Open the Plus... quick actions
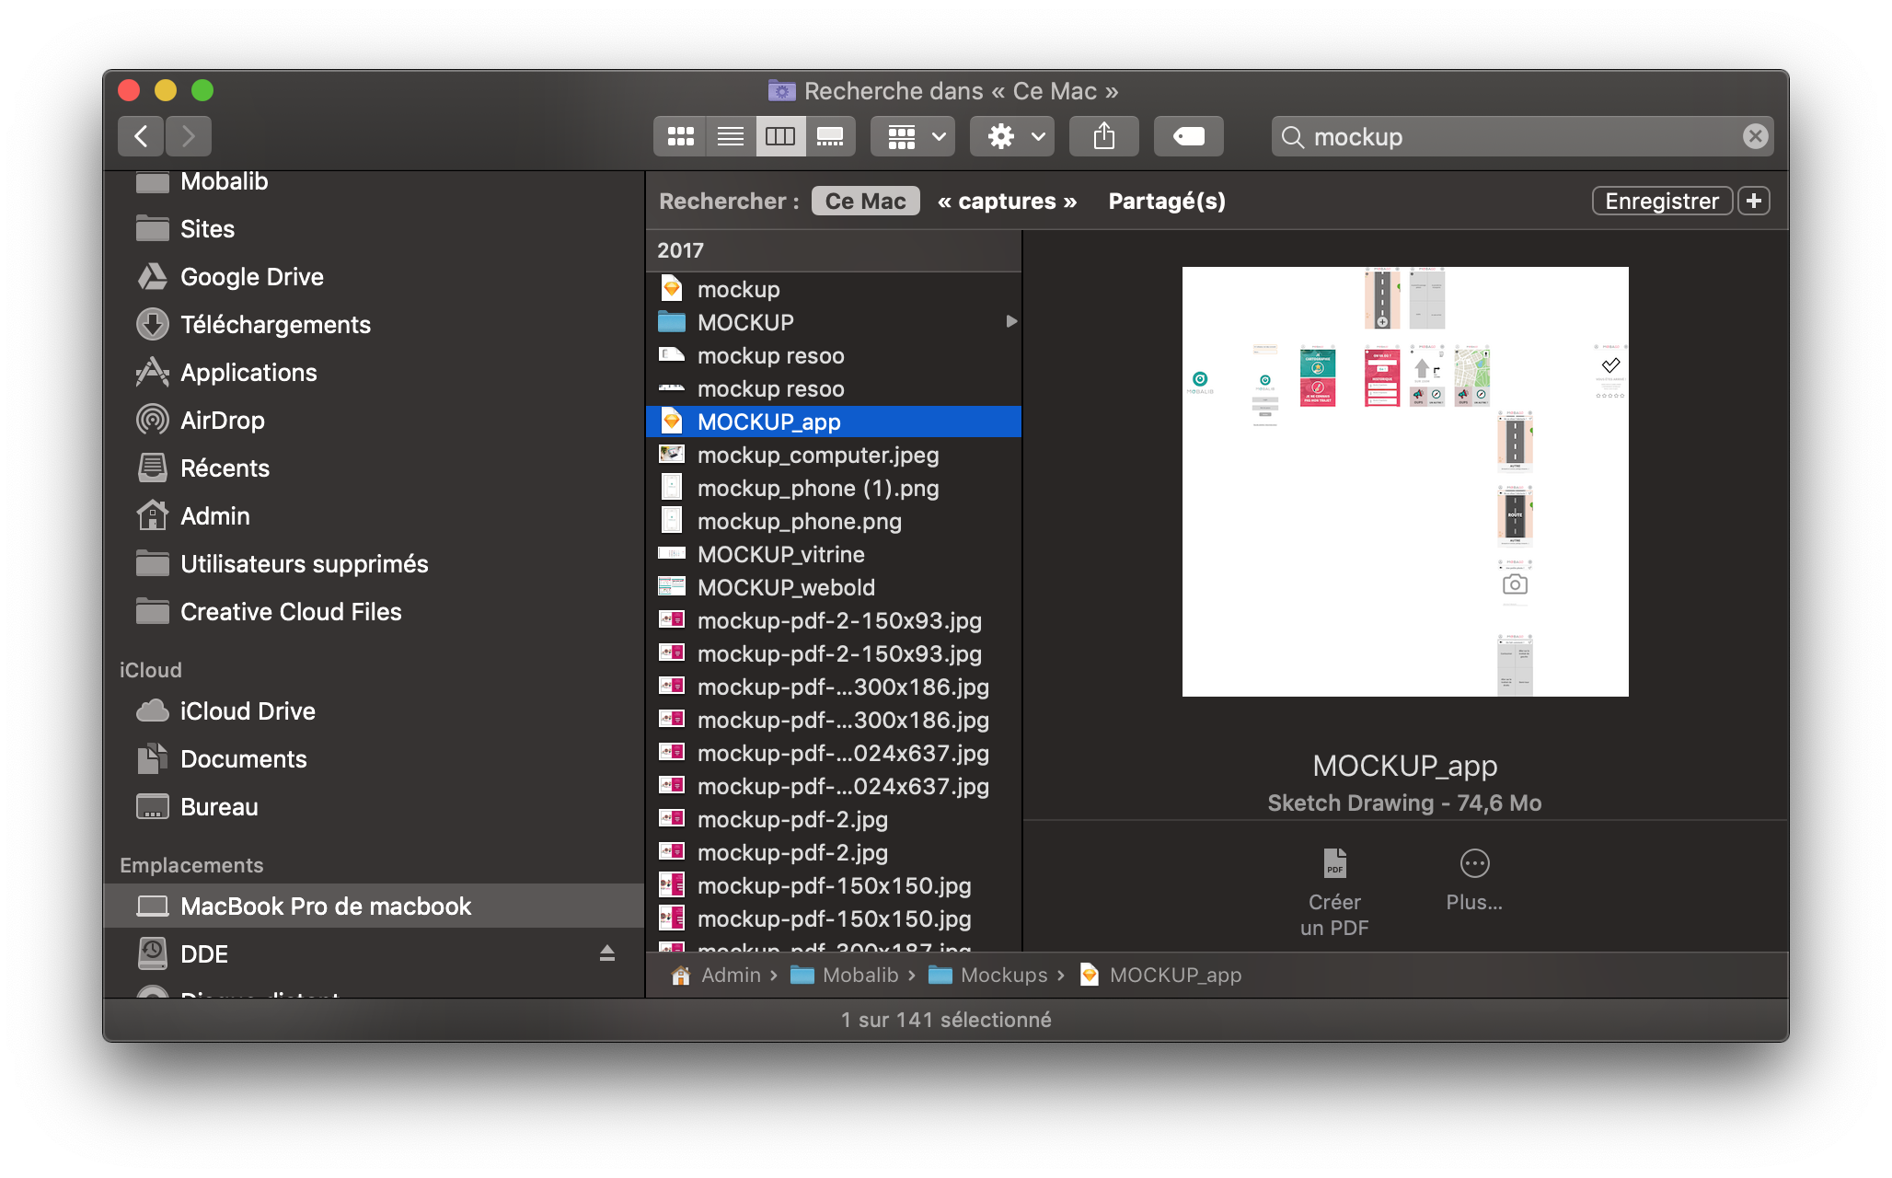This screenshot has width=1892, height=1178. coord(1472,879)
